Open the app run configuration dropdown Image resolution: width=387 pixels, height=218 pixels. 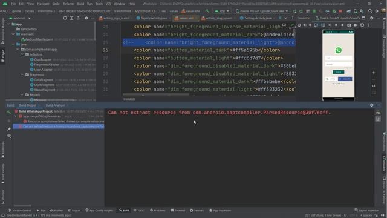[x=222, y=11]
